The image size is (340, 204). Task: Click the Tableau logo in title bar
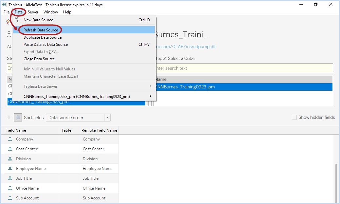click(4, 5)
